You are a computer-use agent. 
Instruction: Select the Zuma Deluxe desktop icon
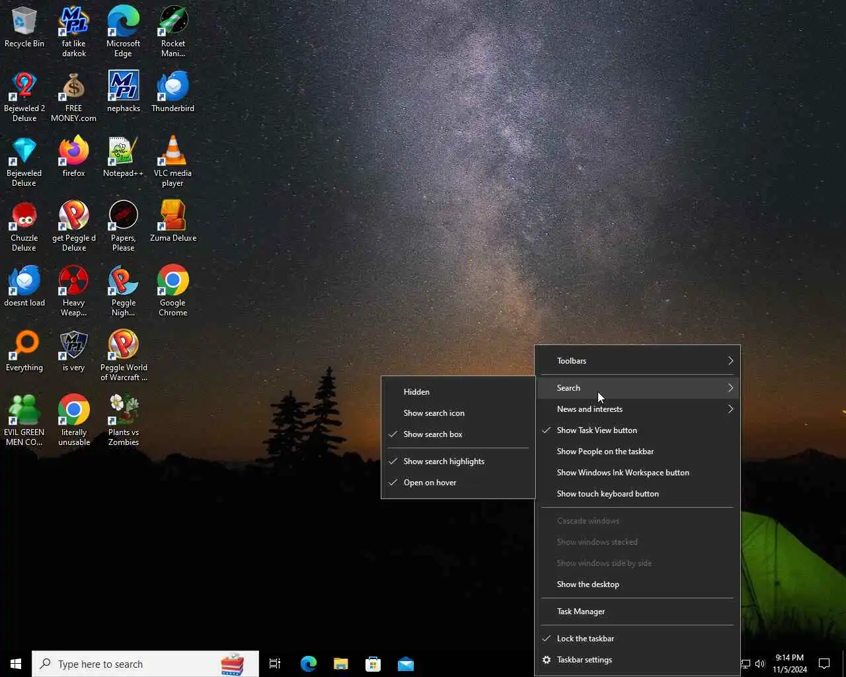point(173,221)
